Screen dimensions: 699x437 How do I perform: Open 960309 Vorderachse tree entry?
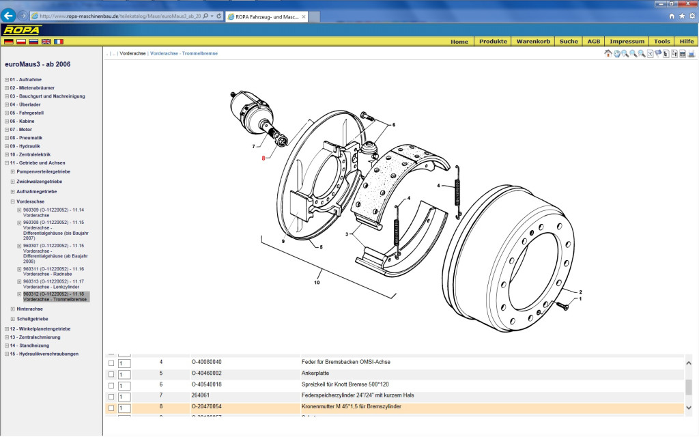(x=53, y=213)
